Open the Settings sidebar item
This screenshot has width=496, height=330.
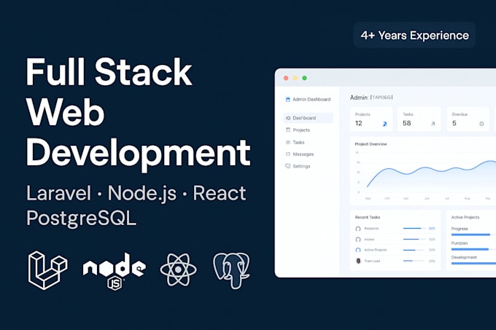click(298, 166)
